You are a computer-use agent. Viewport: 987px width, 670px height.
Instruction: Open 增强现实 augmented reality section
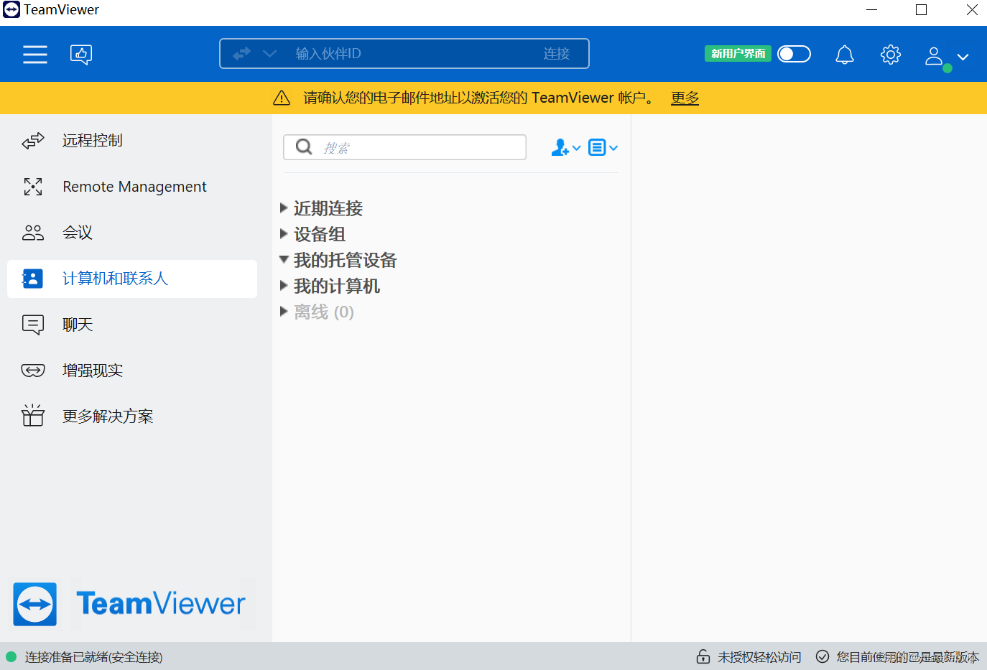point(132,371)
